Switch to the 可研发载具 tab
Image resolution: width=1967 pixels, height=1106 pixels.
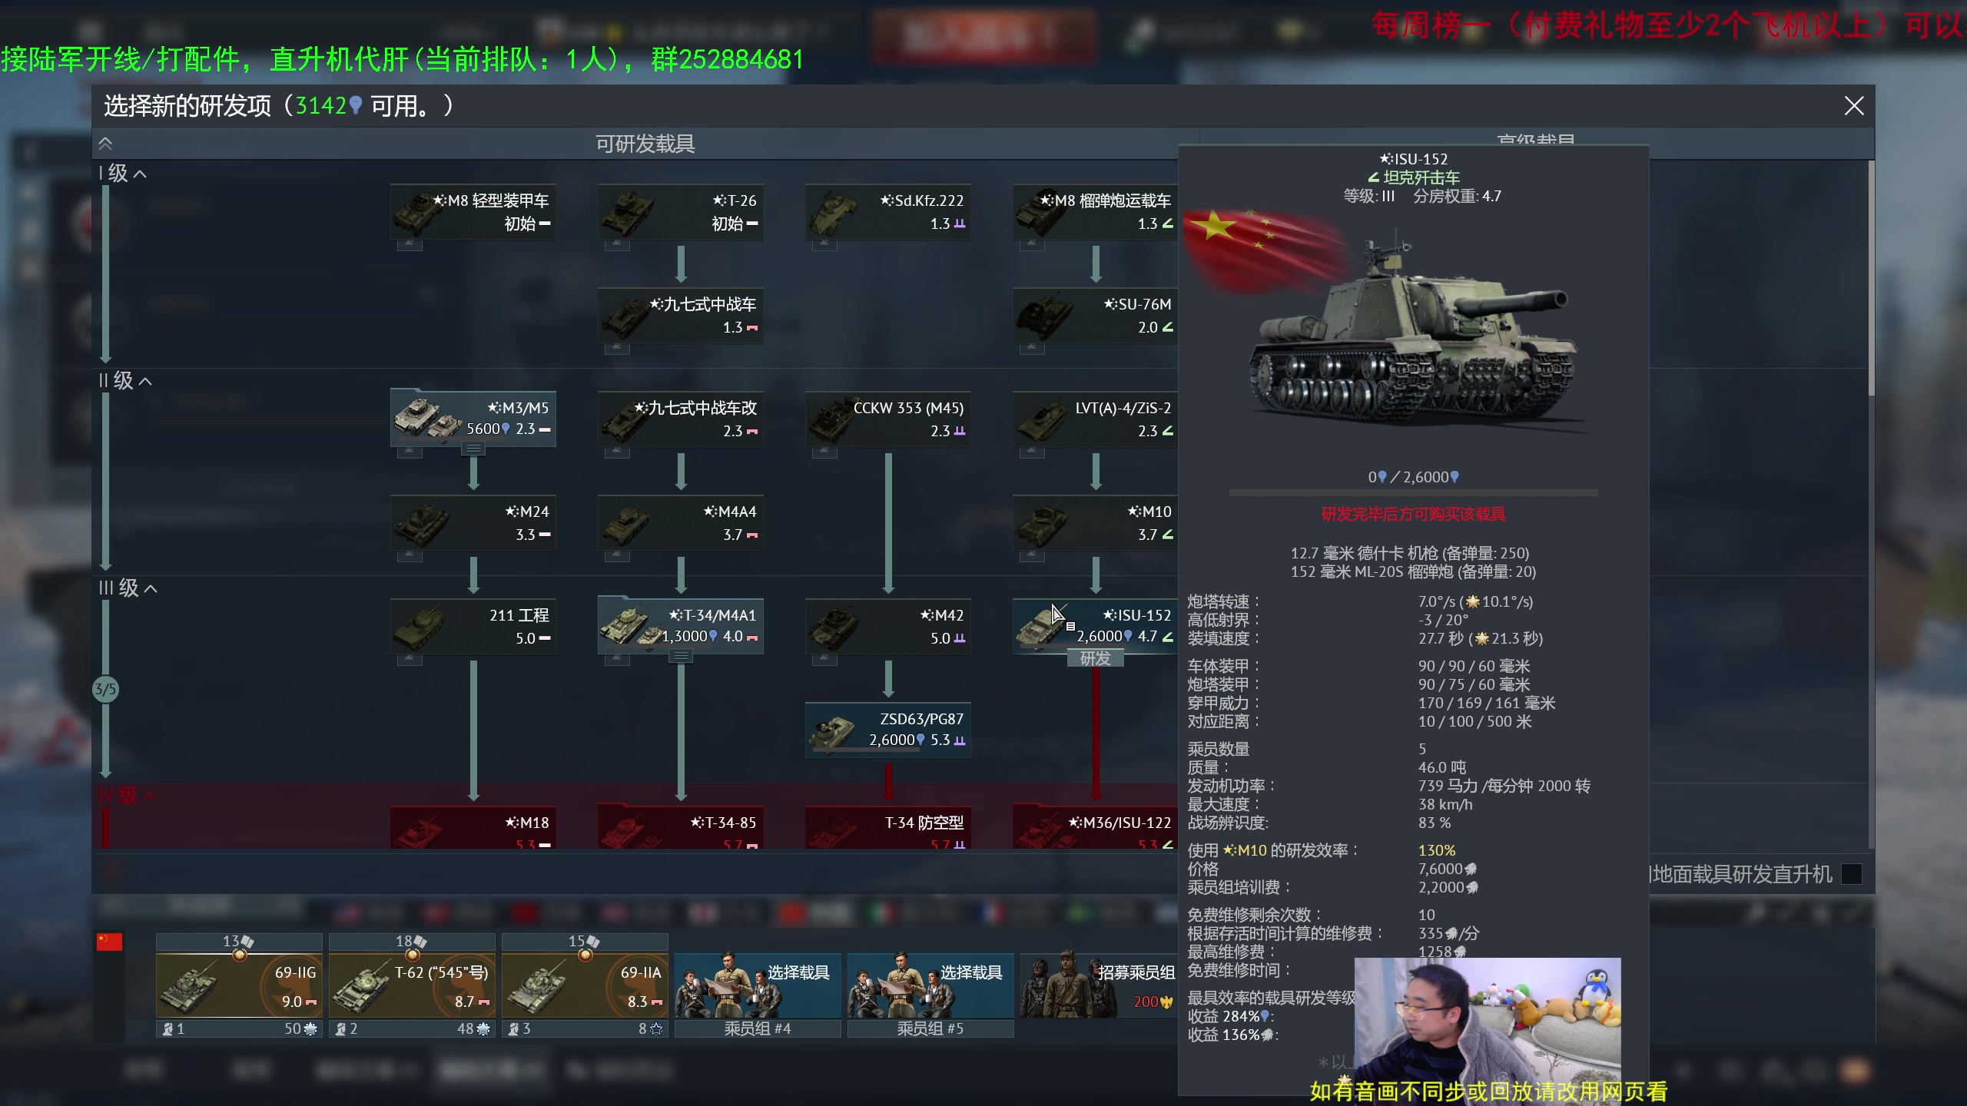click(645, 144)
